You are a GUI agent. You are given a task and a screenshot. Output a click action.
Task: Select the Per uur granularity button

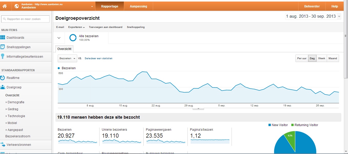[x=302, y=58]
